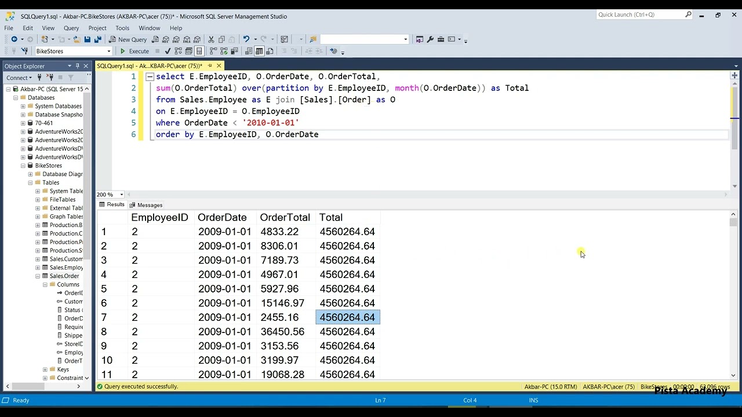Click the Save All icon
Viewport: 742px width, 417px height.
[x=98, y=39]
